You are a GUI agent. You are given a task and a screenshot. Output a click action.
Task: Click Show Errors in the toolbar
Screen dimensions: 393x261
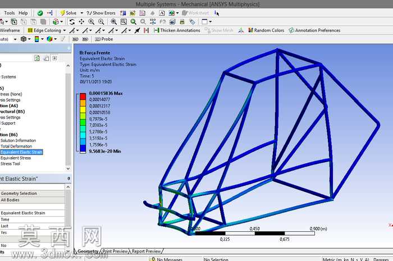pos(101,13)
